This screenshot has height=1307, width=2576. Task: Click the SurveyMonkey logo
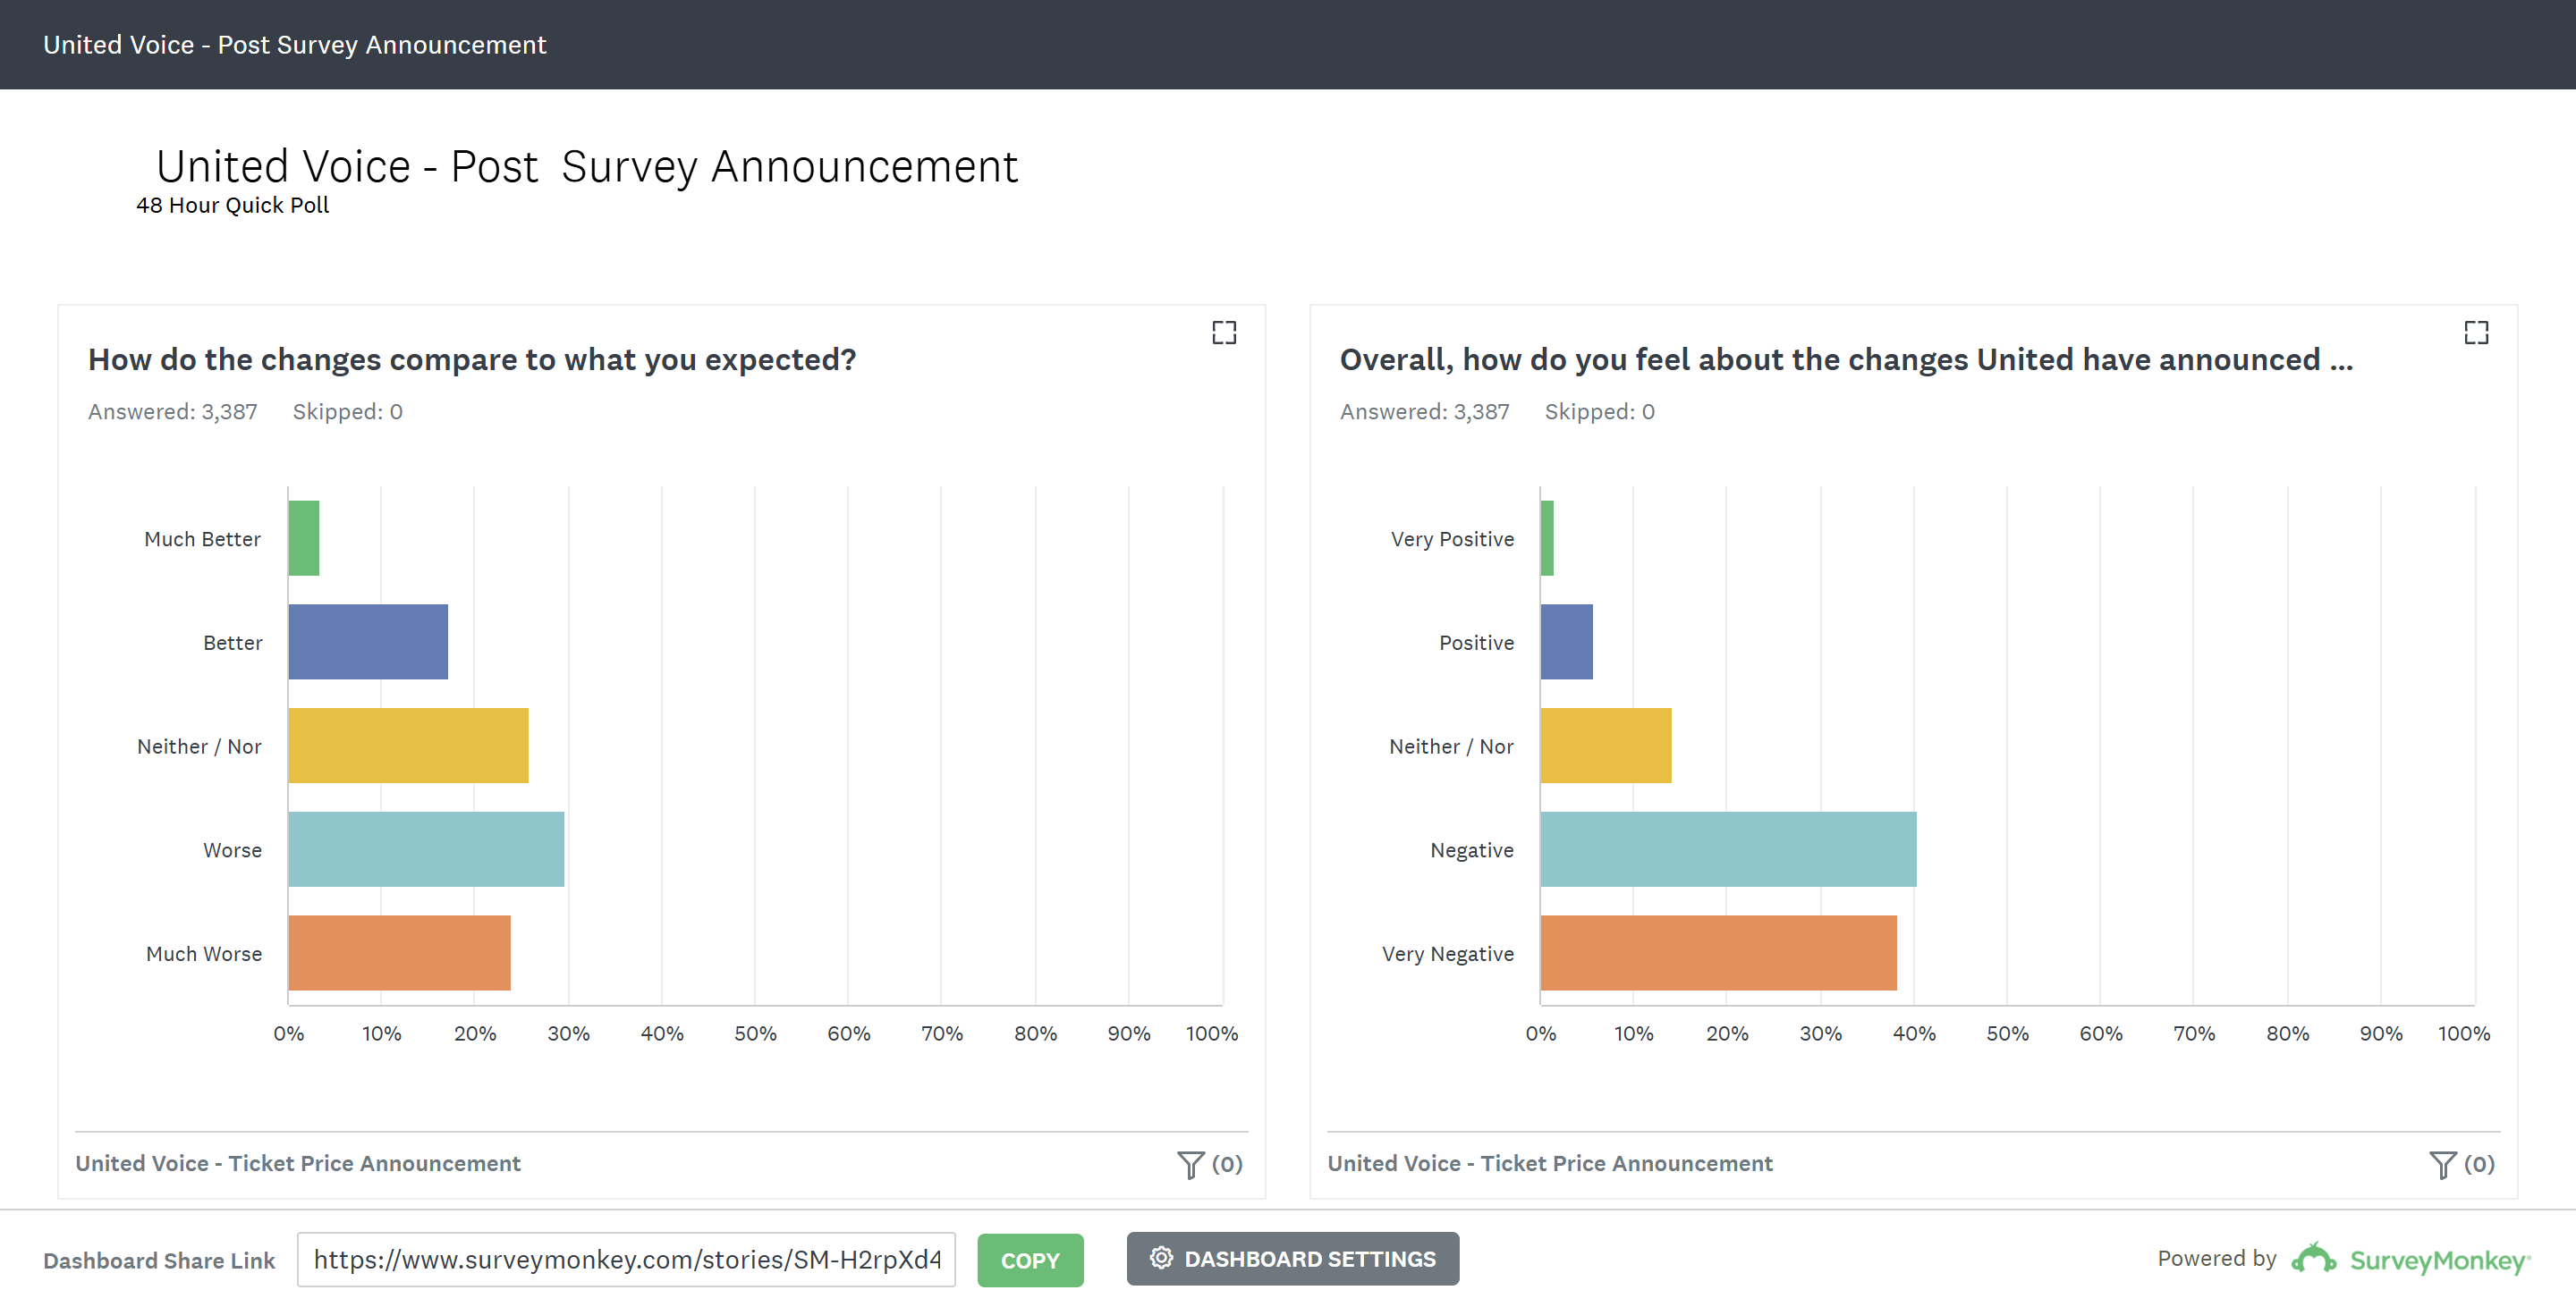tap(2410, 1259)
